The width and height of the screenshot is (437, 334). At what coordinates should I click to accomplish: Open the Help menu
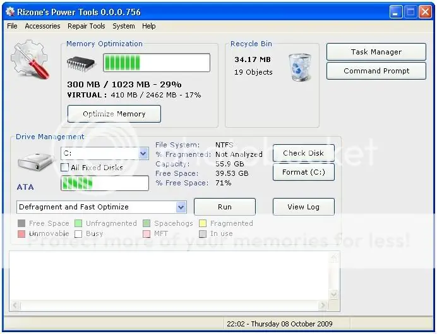tap(149, 26)
